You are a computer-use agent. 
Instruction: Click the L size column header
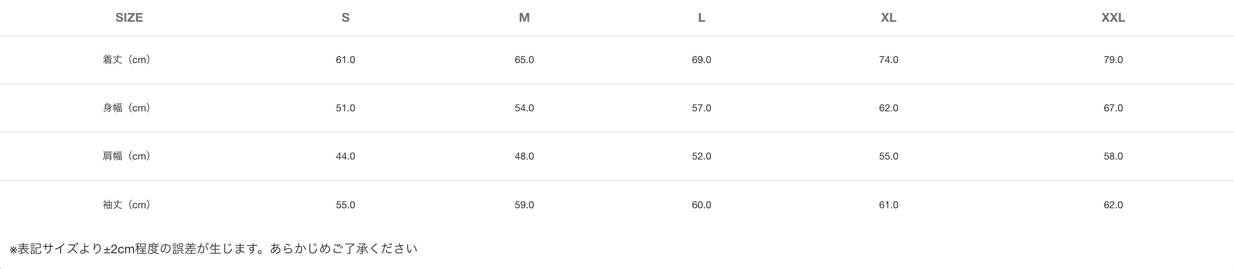coord(701,18)
